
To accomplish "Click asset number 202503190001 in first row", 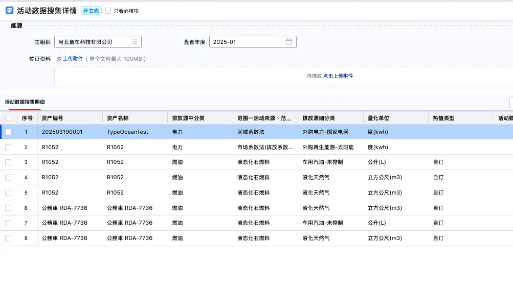I will coord(62,132).
